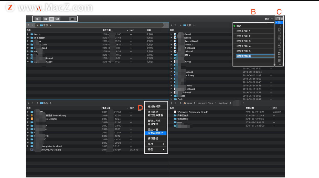
Task: Go forward in the frank path pane
Action: [175, 103]
